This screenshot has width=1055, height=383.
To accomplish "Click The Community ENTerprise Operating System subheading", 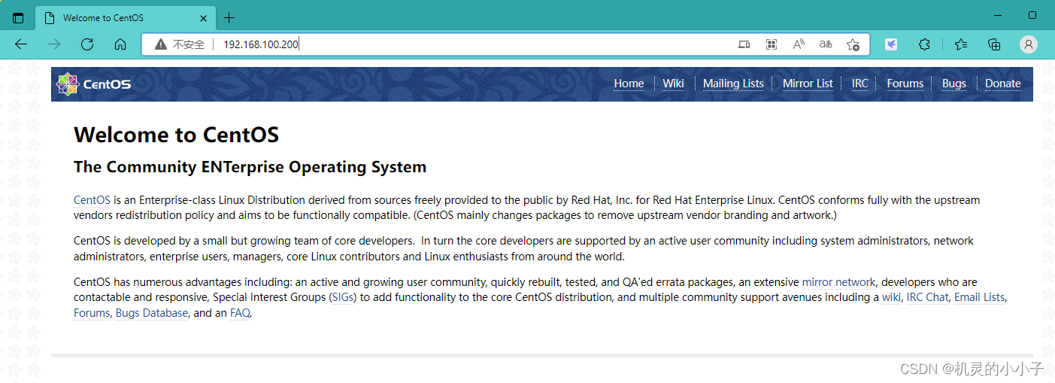I will [250, 167].
